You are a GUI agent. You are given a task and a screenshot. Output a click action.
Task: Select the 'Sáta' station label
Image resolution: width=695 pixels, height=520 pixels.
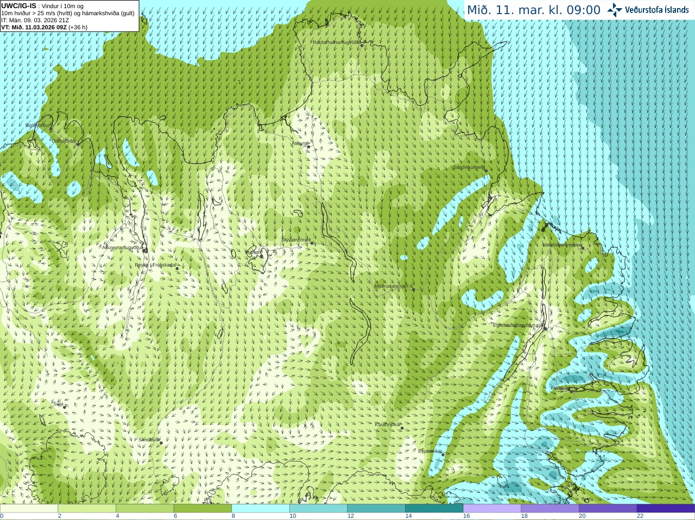click(x=58, y=404)
